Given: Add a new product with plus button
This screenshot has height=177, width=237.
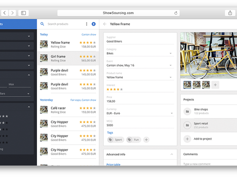Looking at the screenshot, I should 93,24.
